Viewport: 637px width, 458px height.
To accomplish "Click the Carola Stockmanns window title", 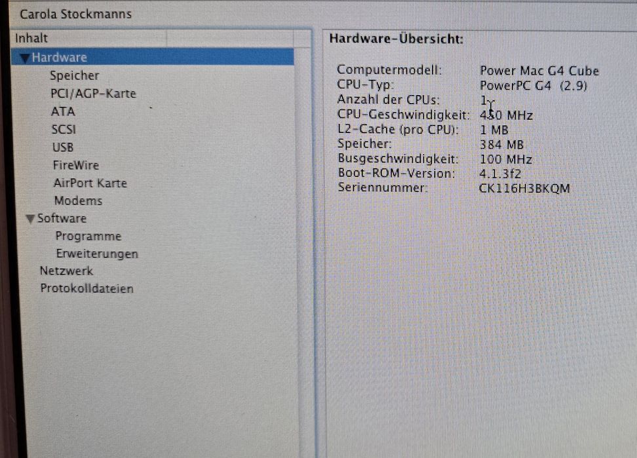I will (75, 14).
